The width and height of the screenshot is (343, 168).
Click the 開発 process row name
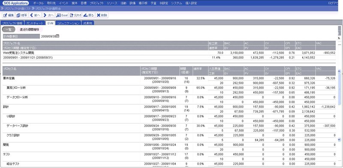click(6, 145)
